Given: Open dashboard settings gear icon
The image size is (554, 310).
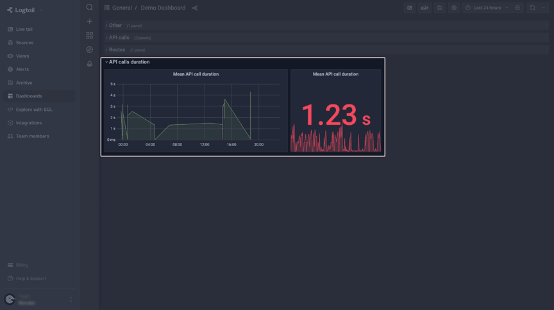Looking at the screenshot, I should pos(454,8).
